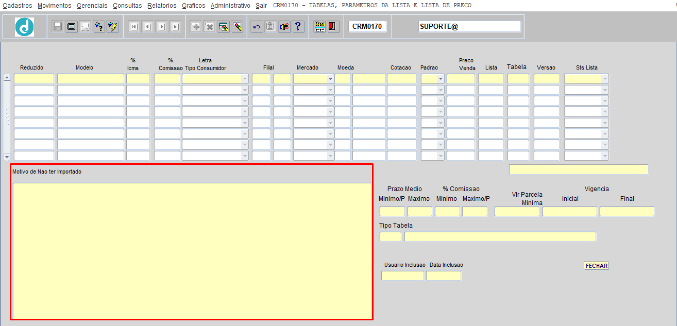This screenshot has height=326, width=677.
Task: Click the Reduzido field in first row
Action: (x=34, y=79)
